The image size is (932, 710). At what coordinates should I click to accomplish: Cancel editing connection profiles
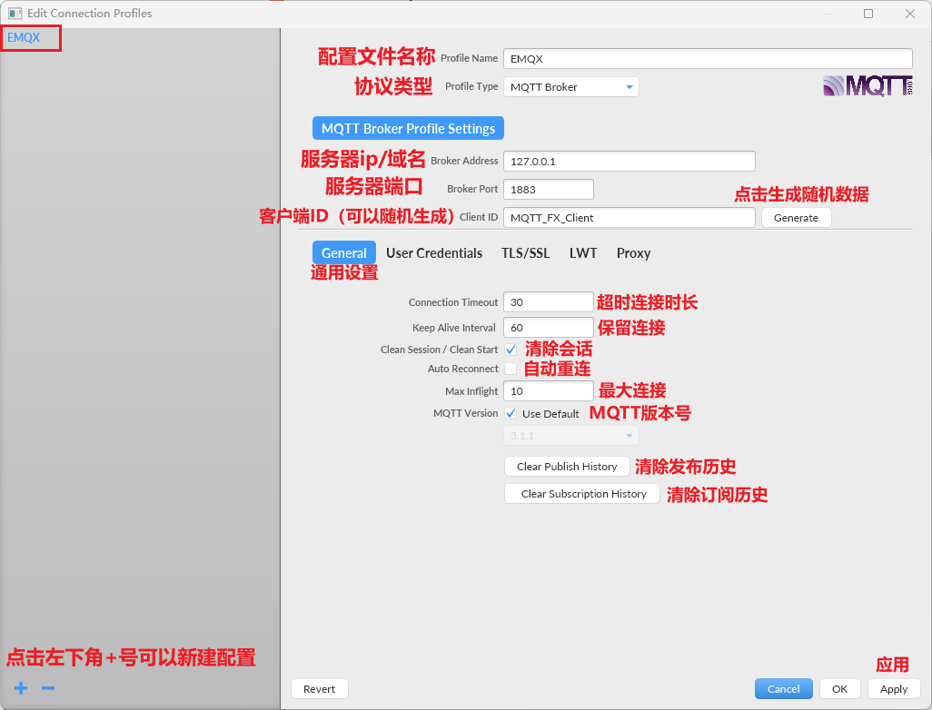pyautogui.click(x=783, y=688)
